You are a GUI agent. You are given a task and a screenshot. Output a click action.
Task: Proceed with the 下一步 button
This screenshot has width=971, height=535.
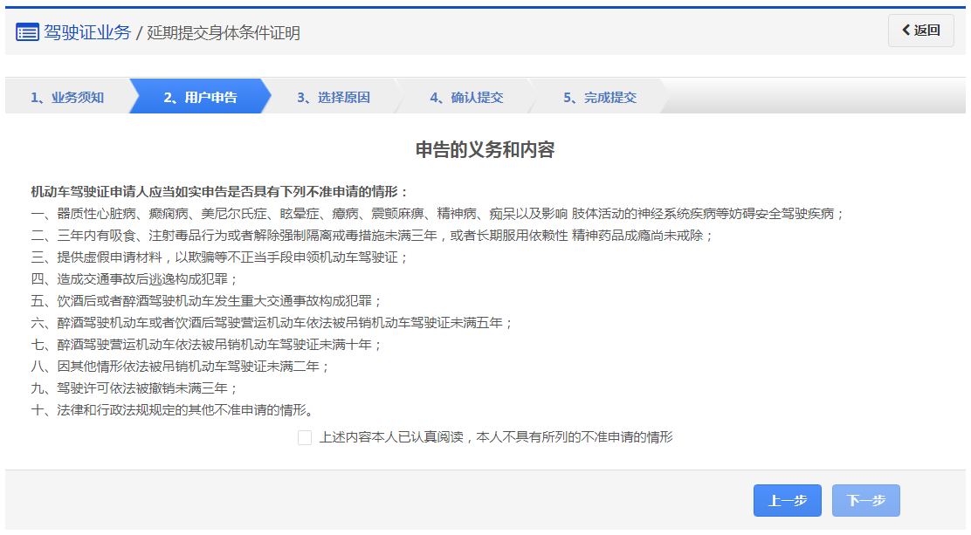[865, 500]
